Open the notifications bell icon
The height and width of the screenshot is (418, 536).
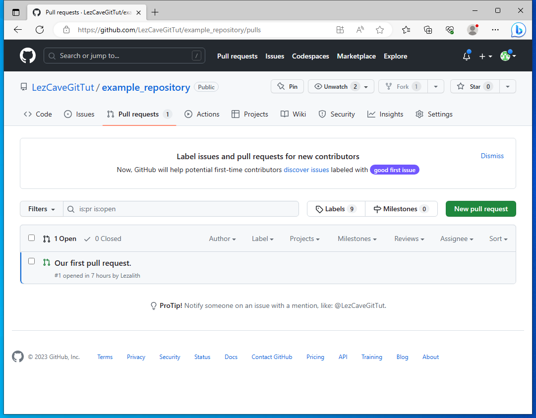click(466, 56)
